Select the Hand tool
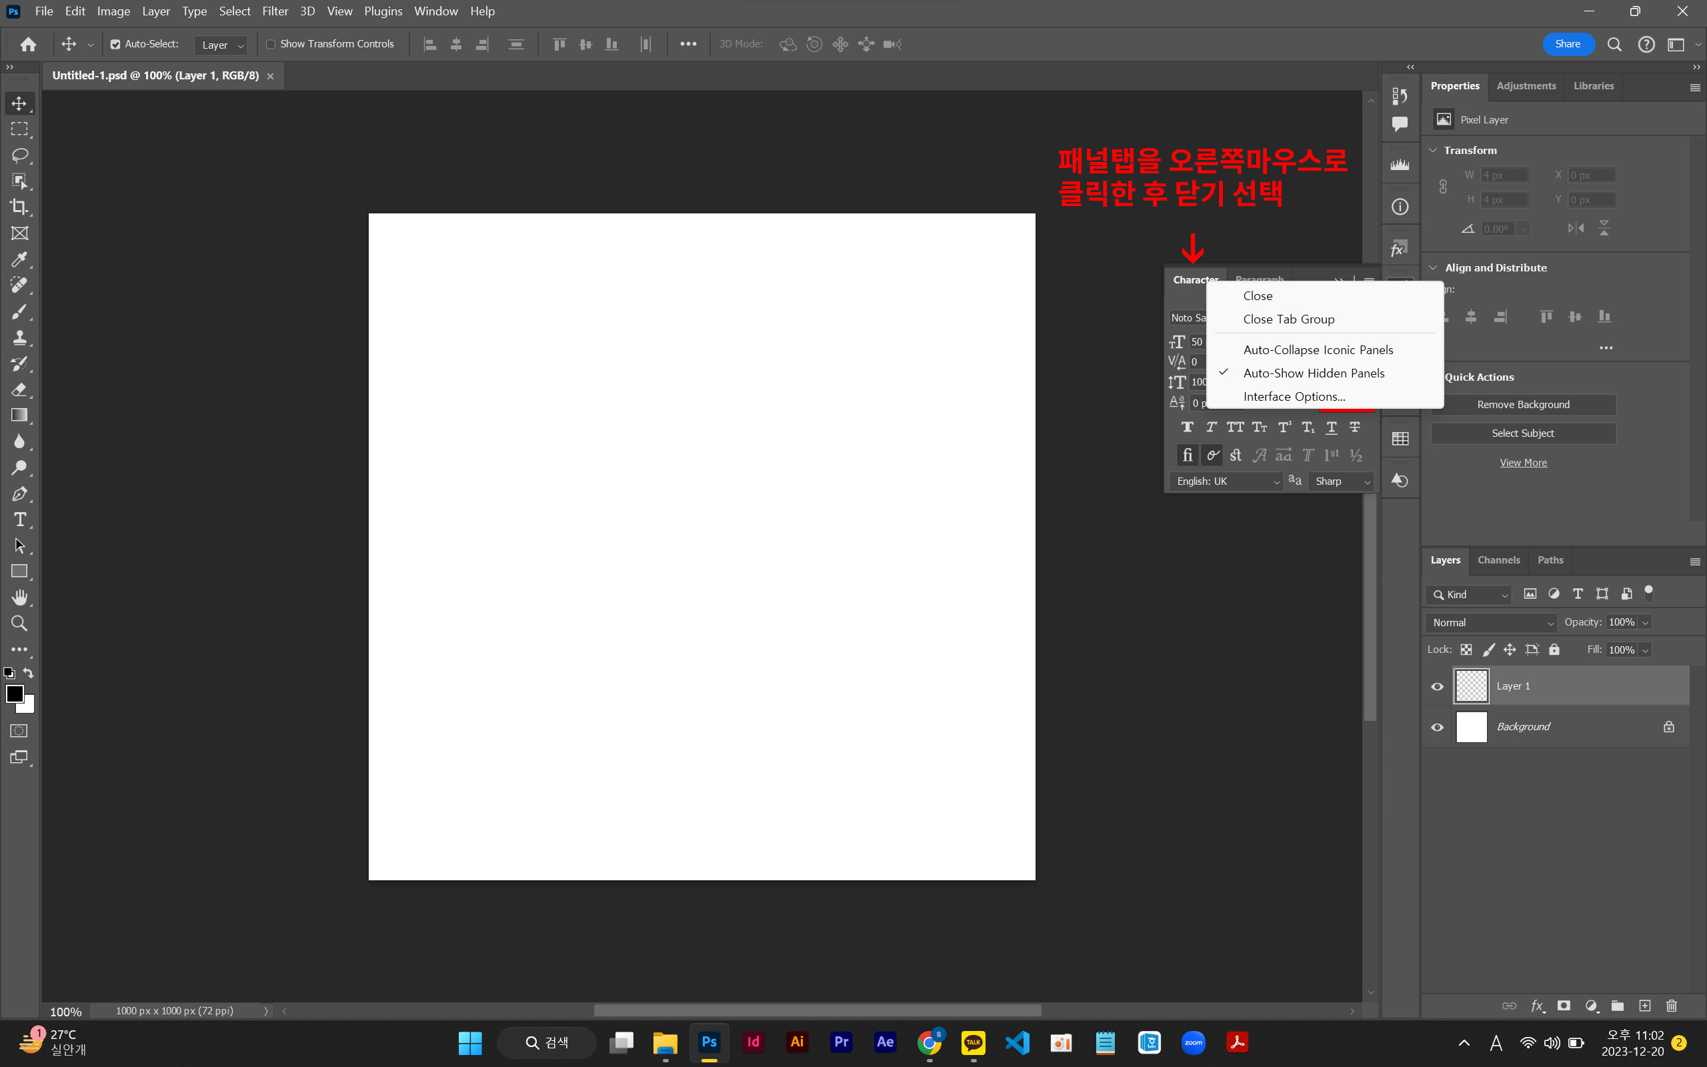The width and height of the screenshot is (1707, 1067). tap(20, 598)
